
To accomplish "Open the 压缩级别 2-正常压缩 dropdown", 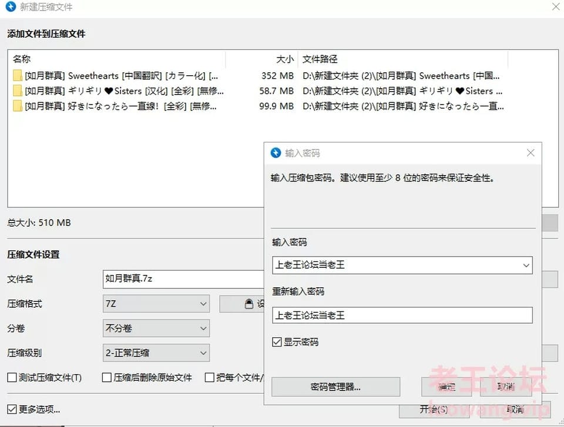I will (156, 353).
